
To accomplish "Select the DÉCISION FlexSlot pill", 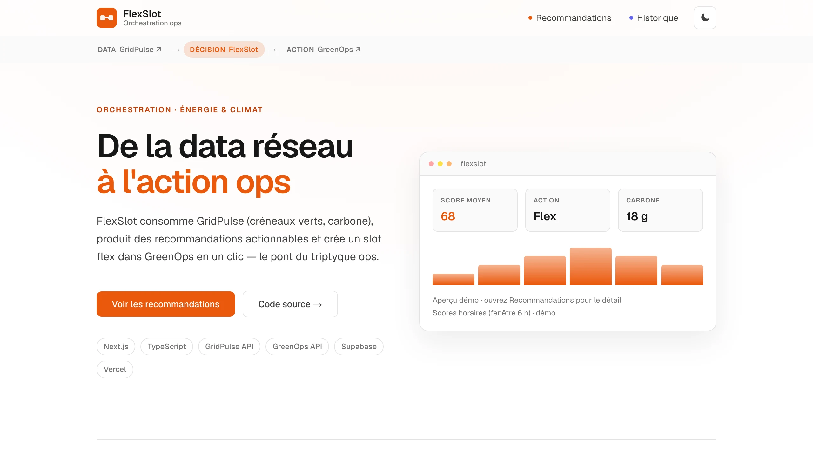I will (224, 50).
